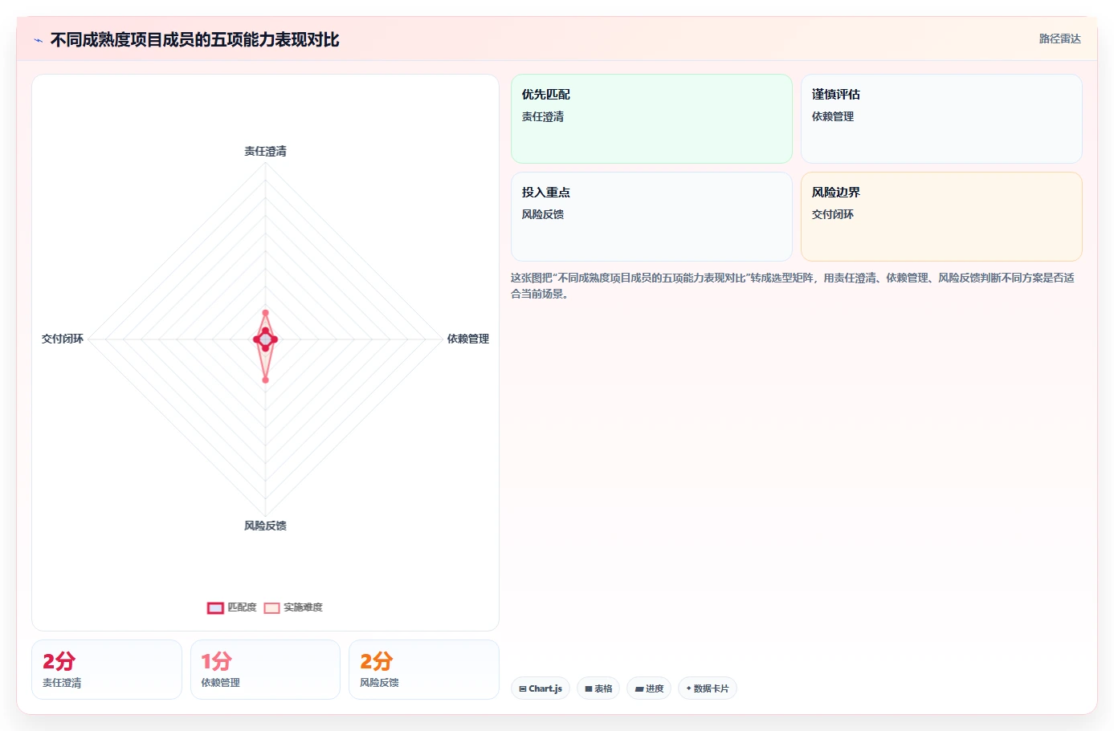Click the bottom radar data point on the 风险反馈 axis
This screenshot has height=731, width=1114.
point(265,380)
